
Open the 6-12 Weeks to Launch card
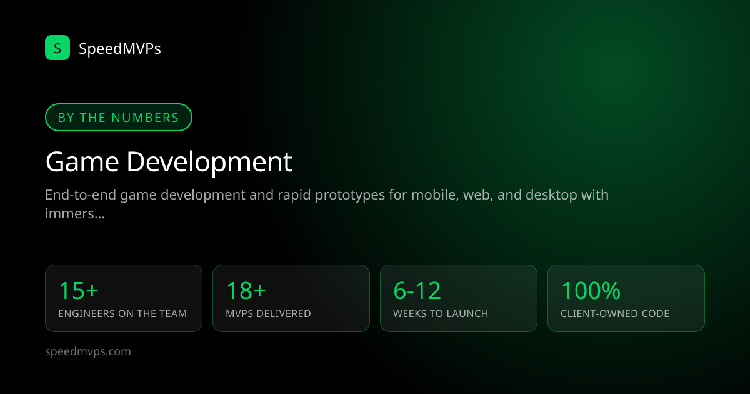[x=459, y=298]
